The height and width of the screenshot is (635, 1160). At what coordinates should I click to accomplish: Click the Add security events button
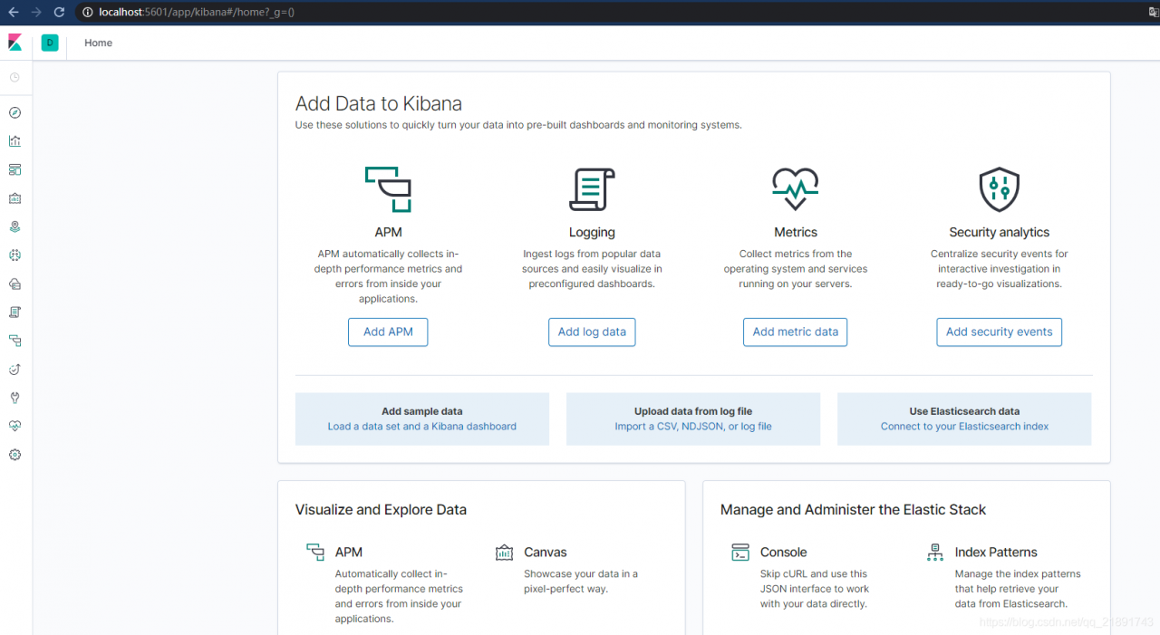click(x=1000, y=332)
